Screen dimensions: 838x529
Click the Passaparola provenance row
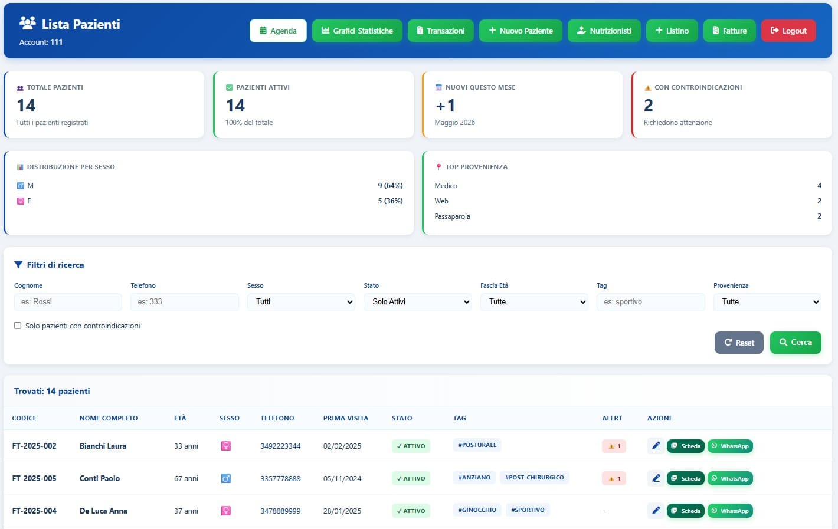coord(628,216)
